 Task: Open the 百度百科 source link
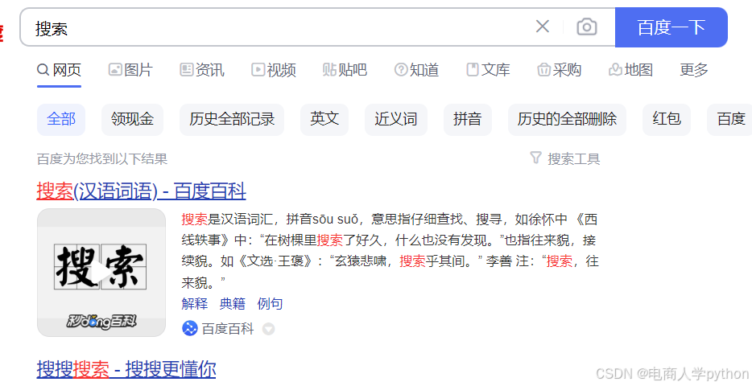(228, 329)
